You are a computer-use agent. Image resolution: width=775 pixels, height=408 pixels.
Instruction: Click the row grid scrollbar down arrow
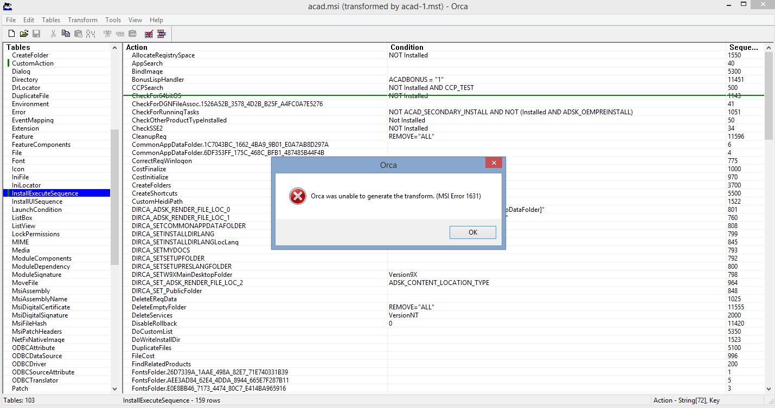click(x=768, y=388)
